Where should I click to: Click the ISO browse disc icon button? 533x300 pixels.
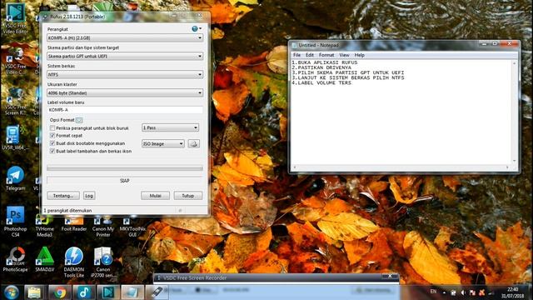pos(194,144)
